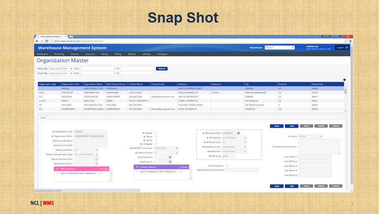Click the blue Search button

pyautogui.click(x=162, y=69)
